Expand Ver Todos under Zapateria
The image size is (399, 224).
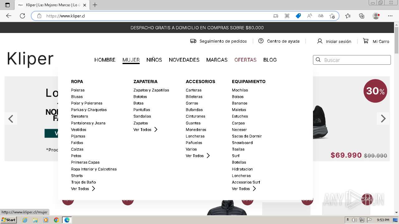tap(145, 130)
